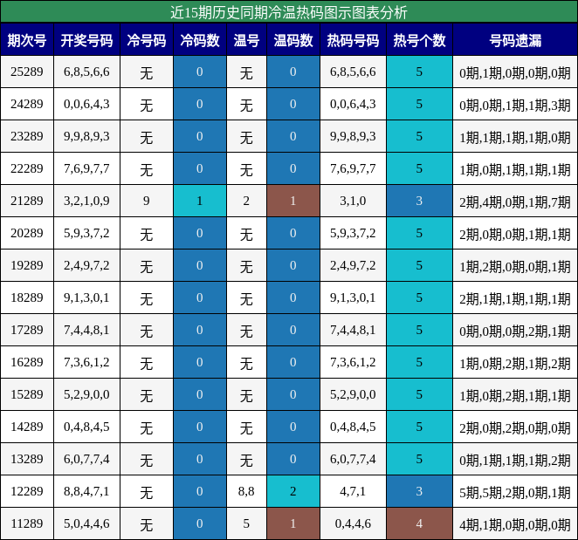Click cold number 9 in row 21289
Image resolution: width=578 pixels, height=540 pixels.
tap(147, 201)
